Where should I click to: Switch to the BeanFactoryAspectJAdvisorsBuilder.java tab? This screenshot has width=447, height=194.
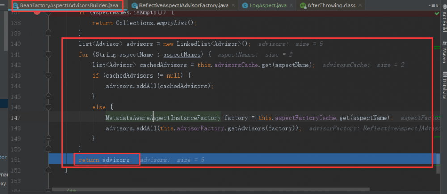click(x=69, y=5)
